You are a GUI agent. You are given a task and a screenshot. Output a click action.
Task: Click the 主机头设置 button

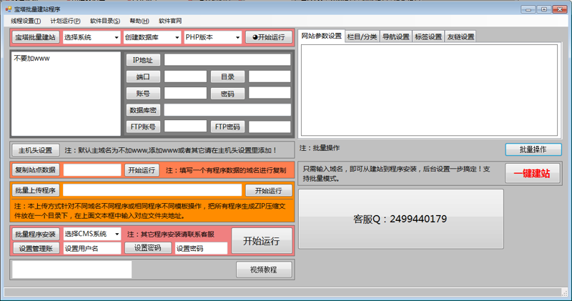(35, 150)
